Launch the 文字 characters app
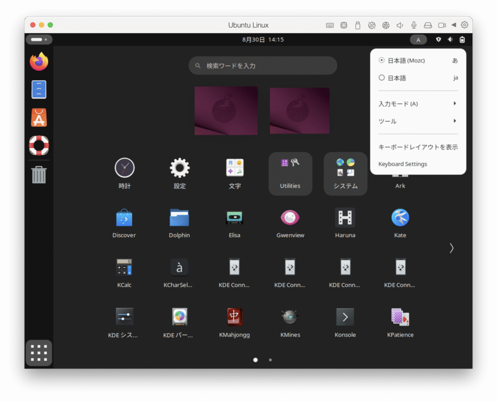The width and height of the screenshot is (497, 401). click(234, 173)
